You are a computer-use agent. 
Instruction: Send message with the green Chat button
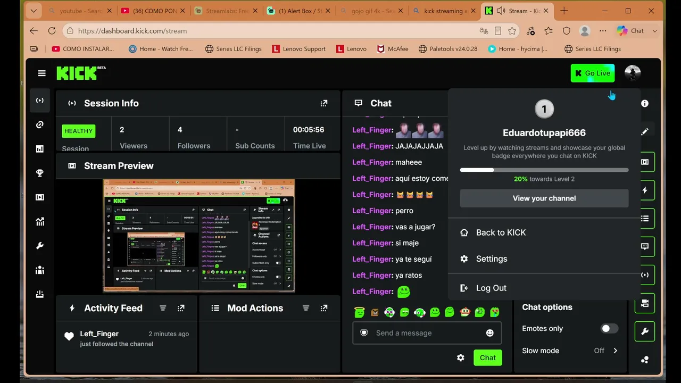point(487,358)
